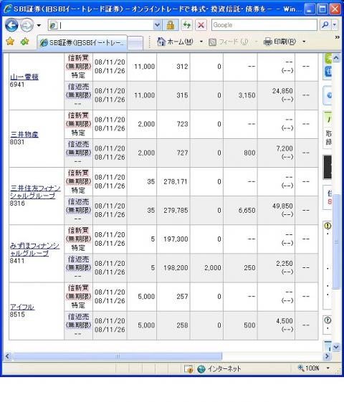Open みずほフィナンシャルグループ stock link
This screenshot has height=402, width=344.
coord(34,249)
